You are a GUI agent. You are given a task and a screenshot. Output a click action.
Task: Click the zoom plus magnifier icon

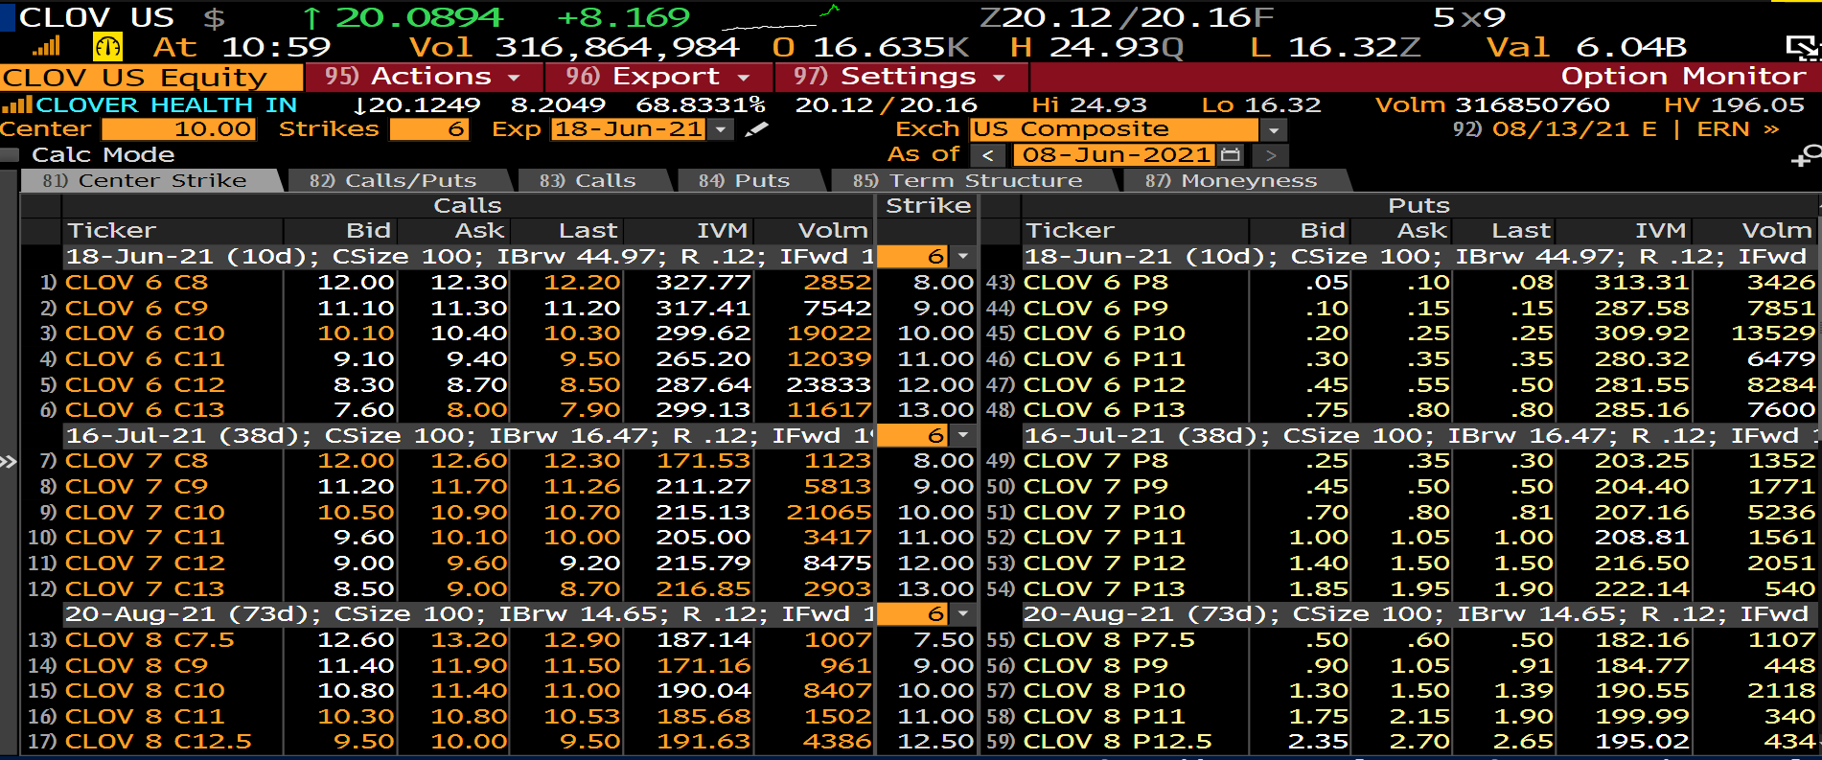point(1806,156)
